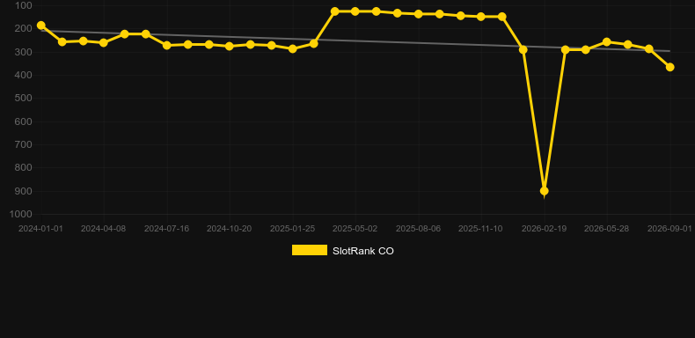Click the x-axis label 2026-09-01

pyautogui.click(x=669, y=229)
